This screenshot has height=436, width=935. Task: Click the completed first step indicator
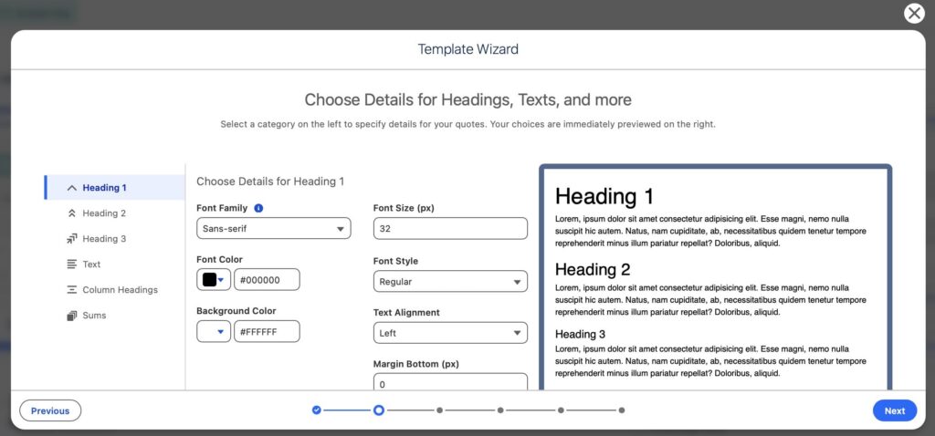(x=317, y=410)
